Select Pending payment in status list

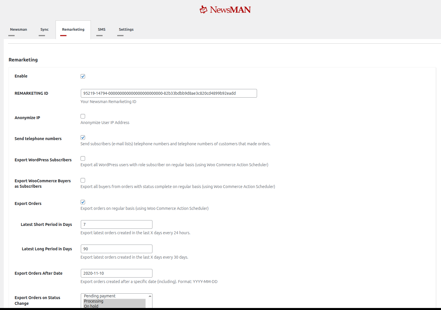[x=114, y=296]
